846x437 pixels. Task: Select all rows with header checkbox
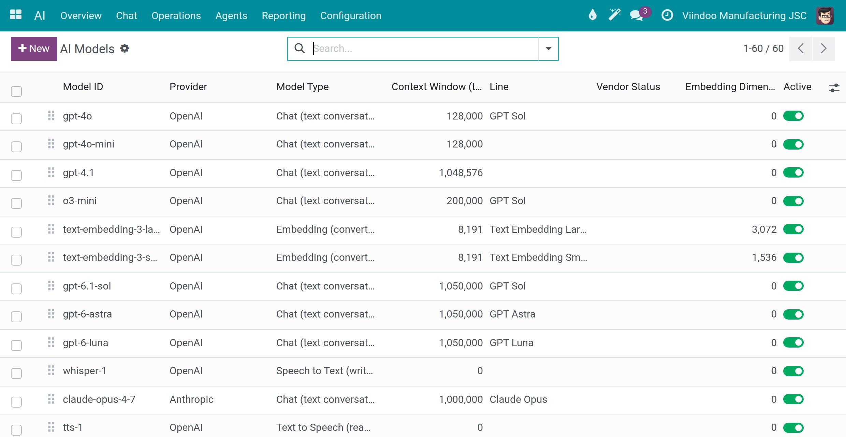[16, 91]
